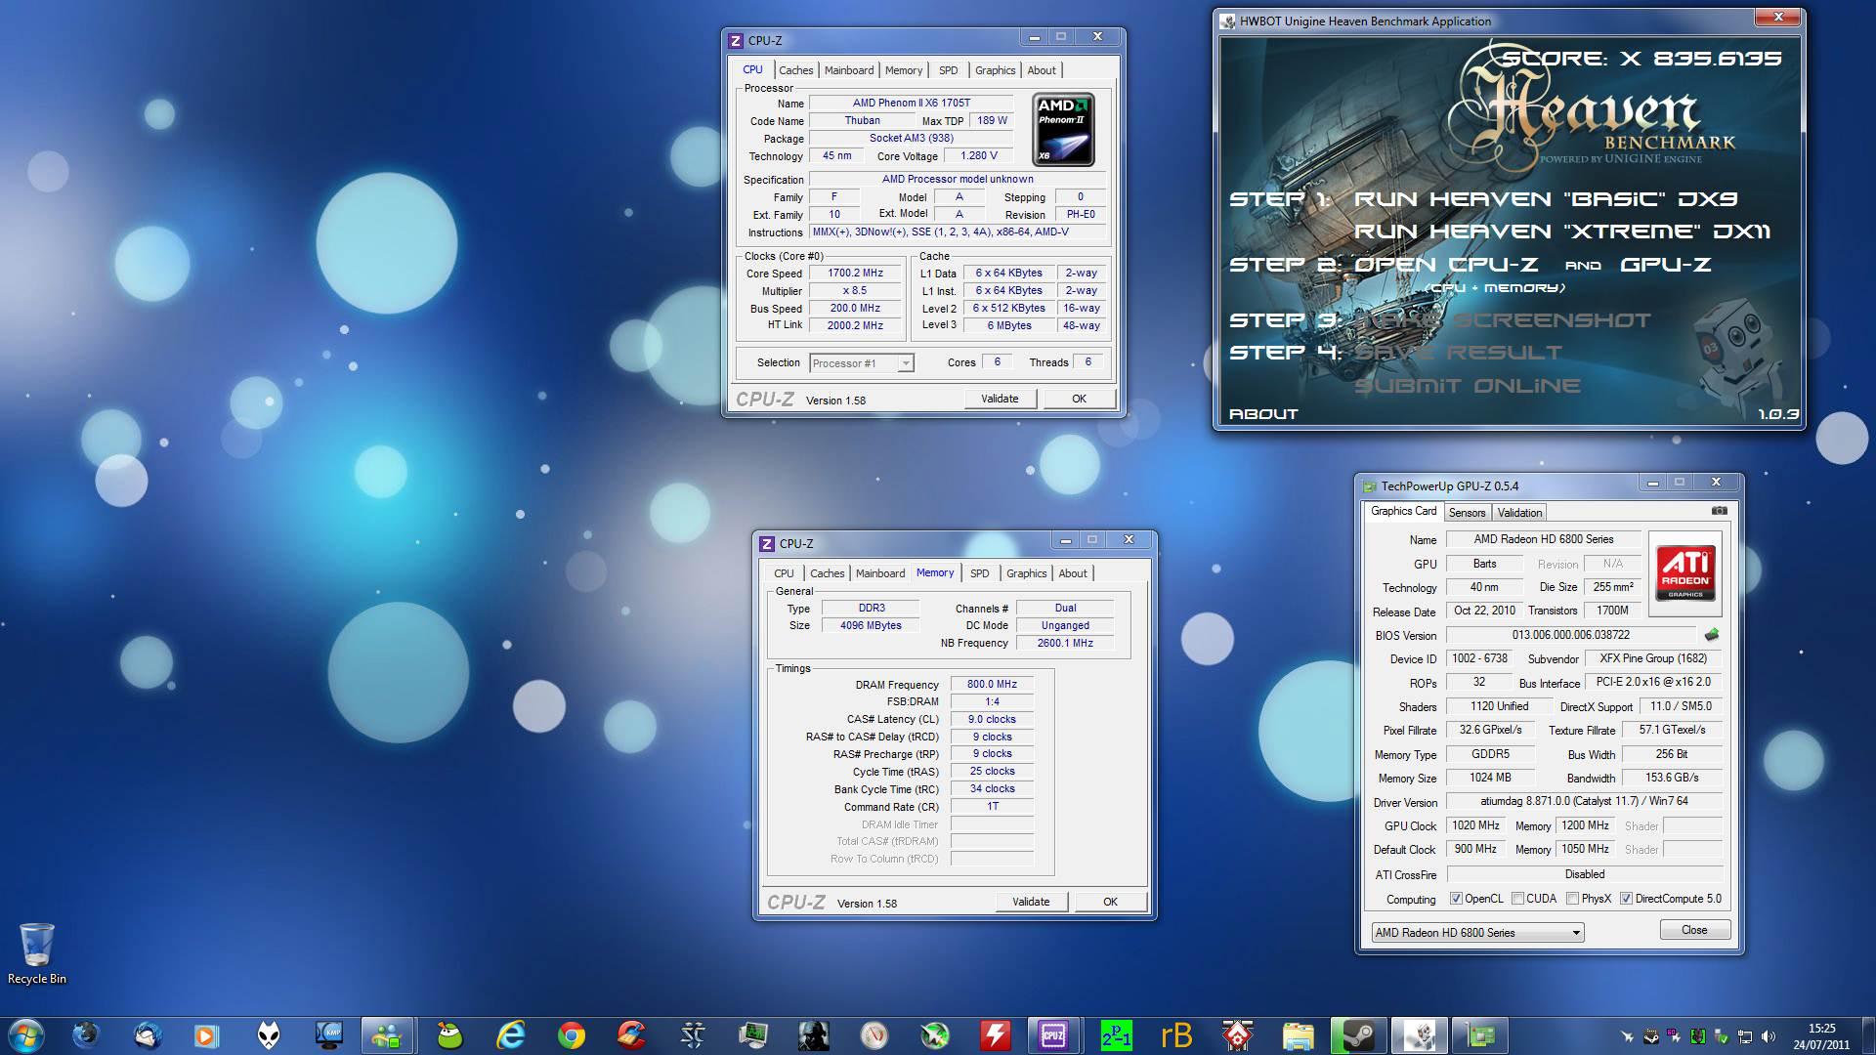
Task: Click Open CPU-Z in HWBOT step 2
Action: [x=1445, y=265]
